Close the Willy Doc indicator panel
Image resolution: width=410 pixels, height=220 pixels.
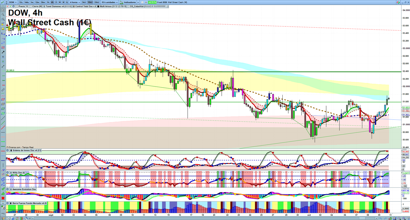point(8,173)
